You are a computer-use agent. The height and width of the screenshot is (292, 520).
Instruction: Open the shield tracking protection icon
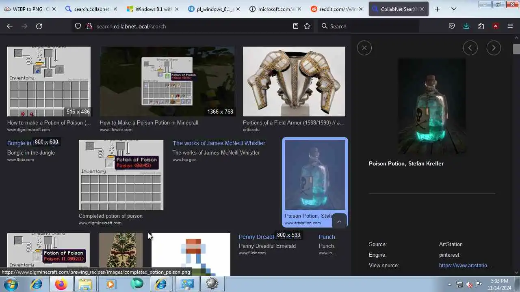coord(78,26)
